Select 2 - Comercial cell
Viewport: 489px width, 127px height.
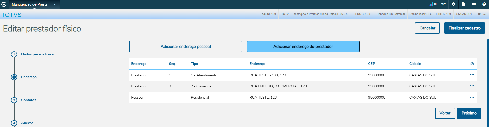pos(201,86)
